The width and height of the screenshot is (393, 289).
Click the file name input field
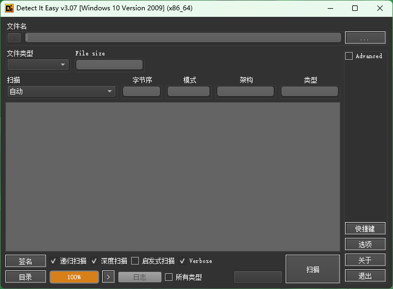point(183,38)
